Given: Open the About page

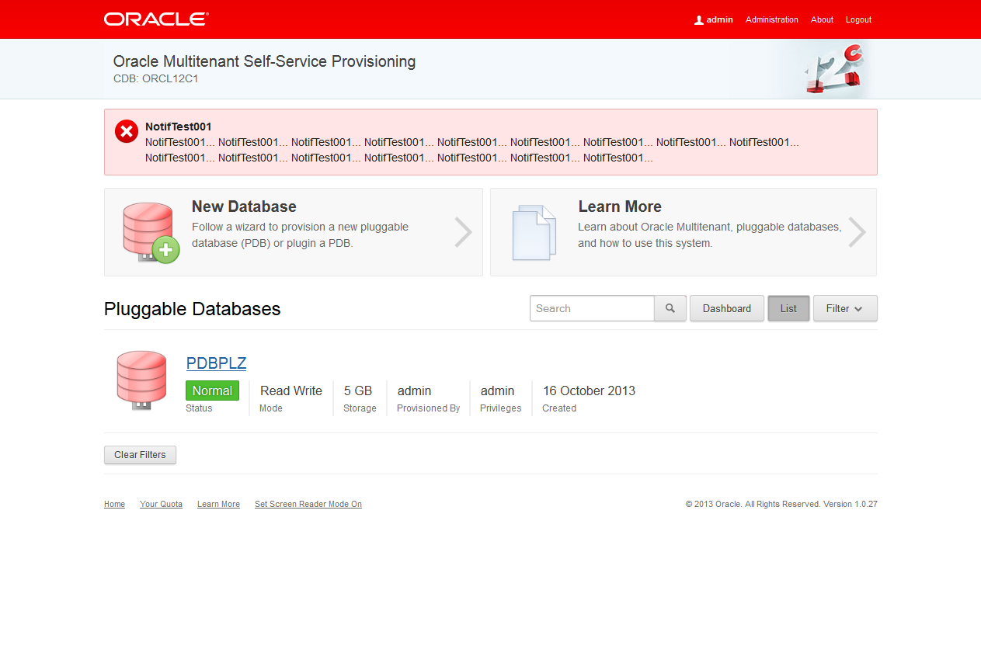Looking at the screenshot, I should (822, 20).
